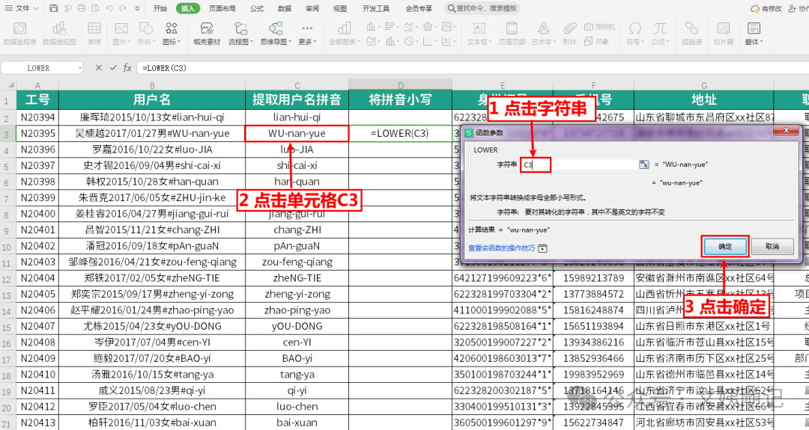Switch to the 视图 (View) tab
This screenshot has height=430, width=809.
coord(340,8)
